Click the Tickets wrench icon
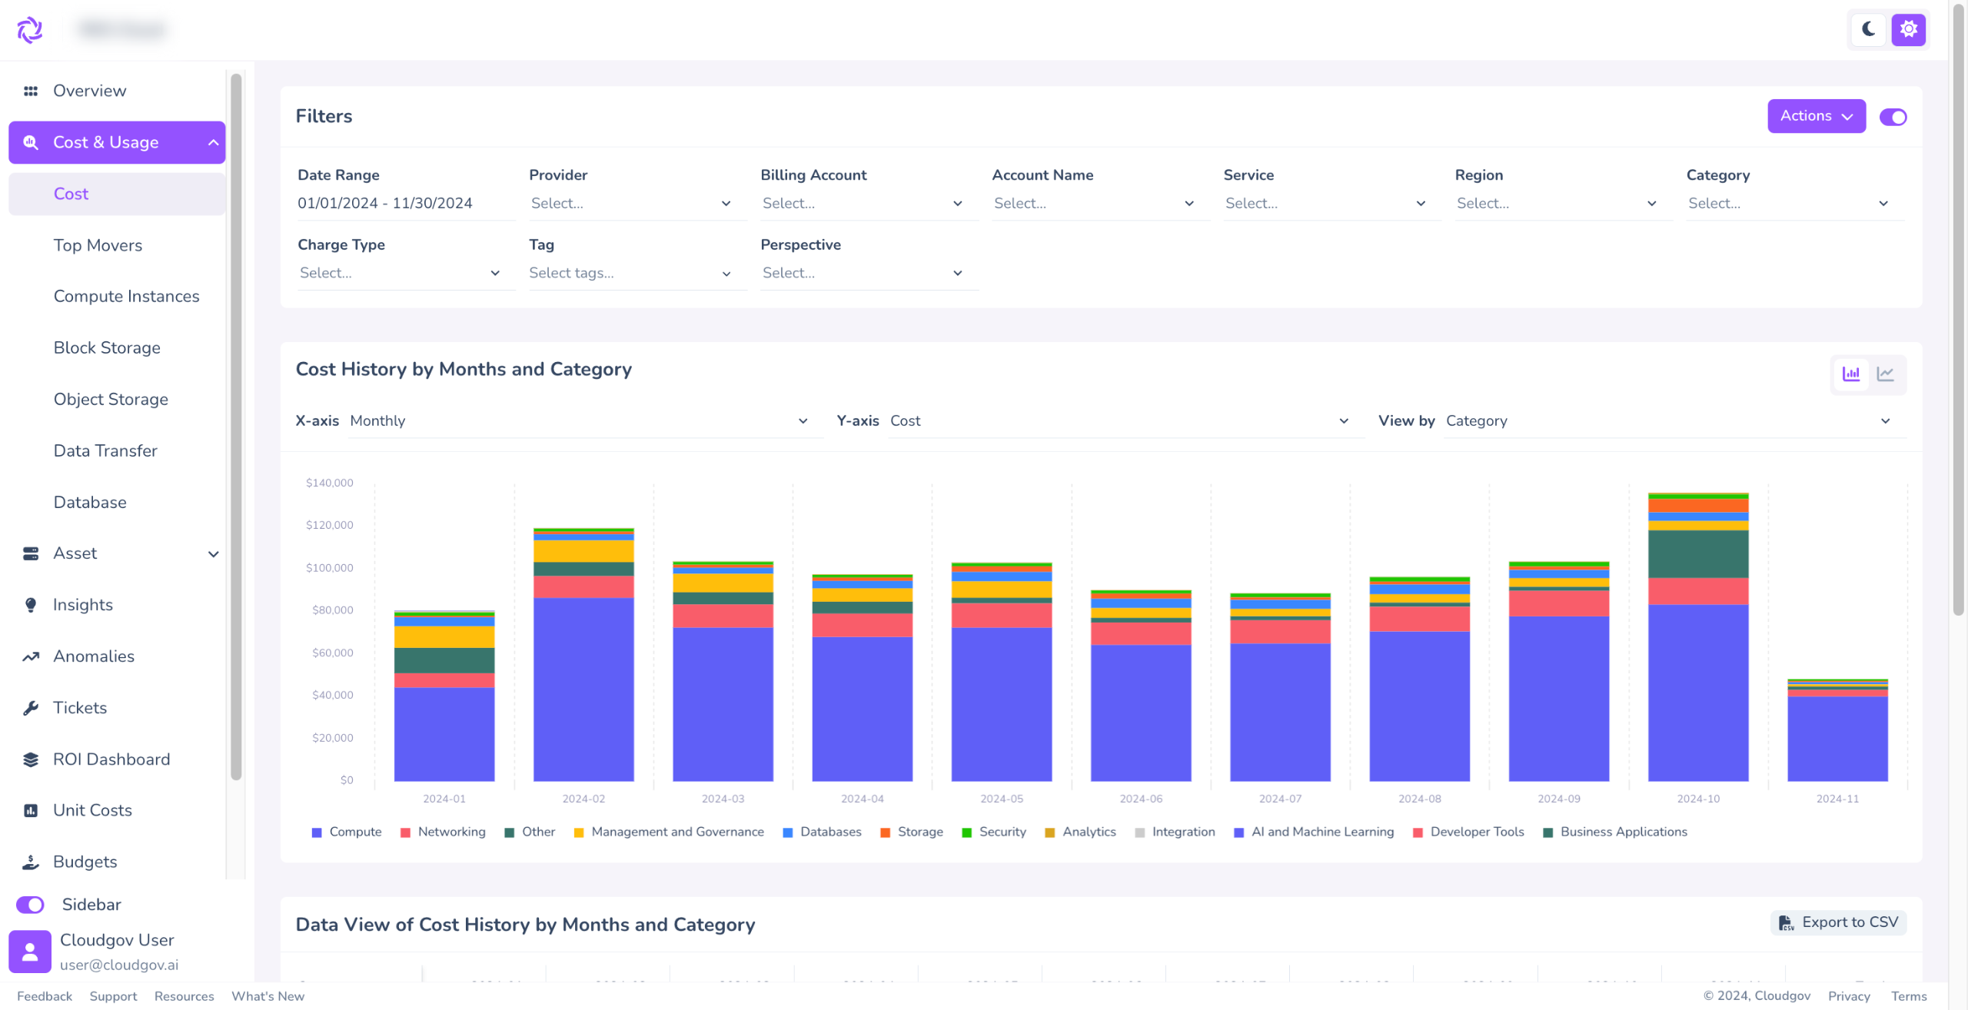The height and width of the screenshot is (1010, 1968). click(31, 708)
